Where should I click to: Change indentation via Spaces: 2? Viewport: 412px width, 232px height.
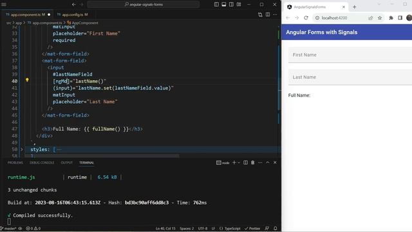tap(187, 229)
